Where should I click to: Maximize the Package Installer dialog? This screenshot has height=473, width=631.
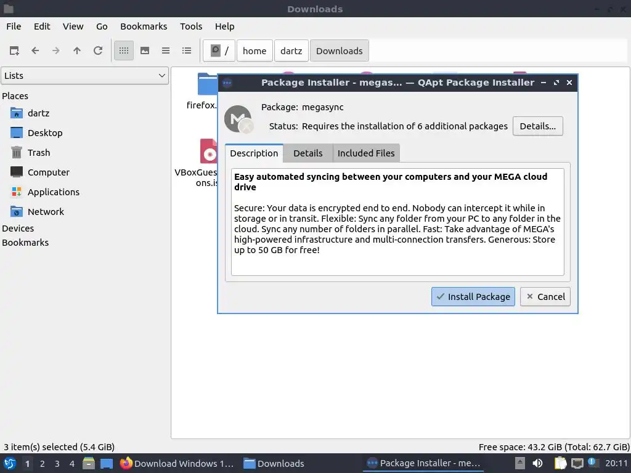click(556, 83)
